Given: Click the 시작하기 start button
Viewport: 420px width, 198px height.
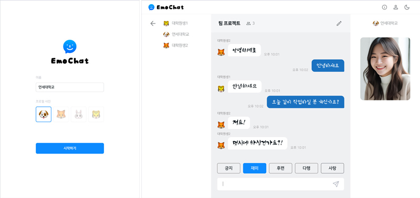Looking at the screenshot, I should 70,148.
